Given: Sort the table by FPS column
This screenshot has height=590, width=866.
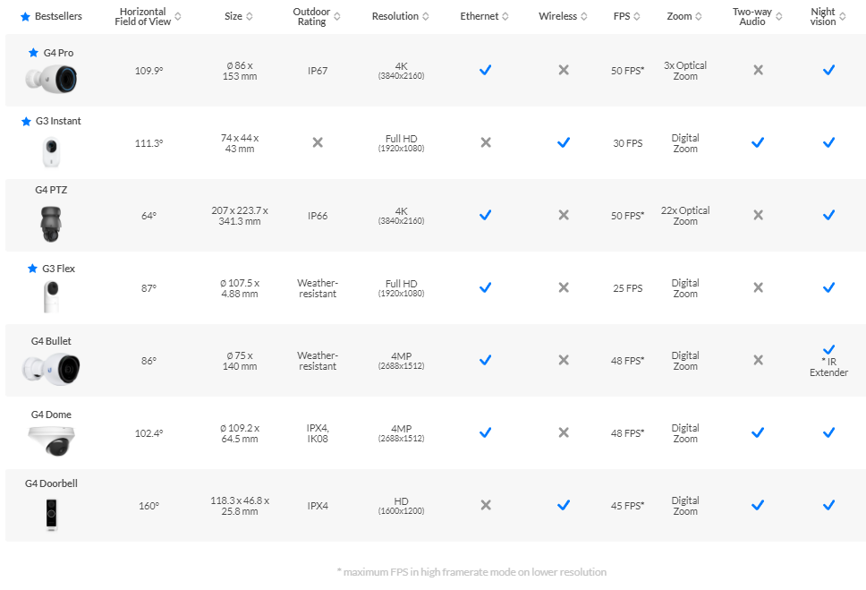Looking at the screenshot, I should (637, 16).
